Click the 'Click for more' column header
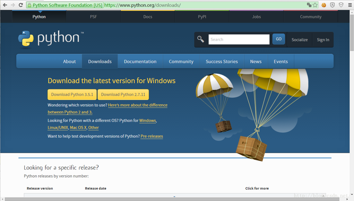 [x=257, y=189]
